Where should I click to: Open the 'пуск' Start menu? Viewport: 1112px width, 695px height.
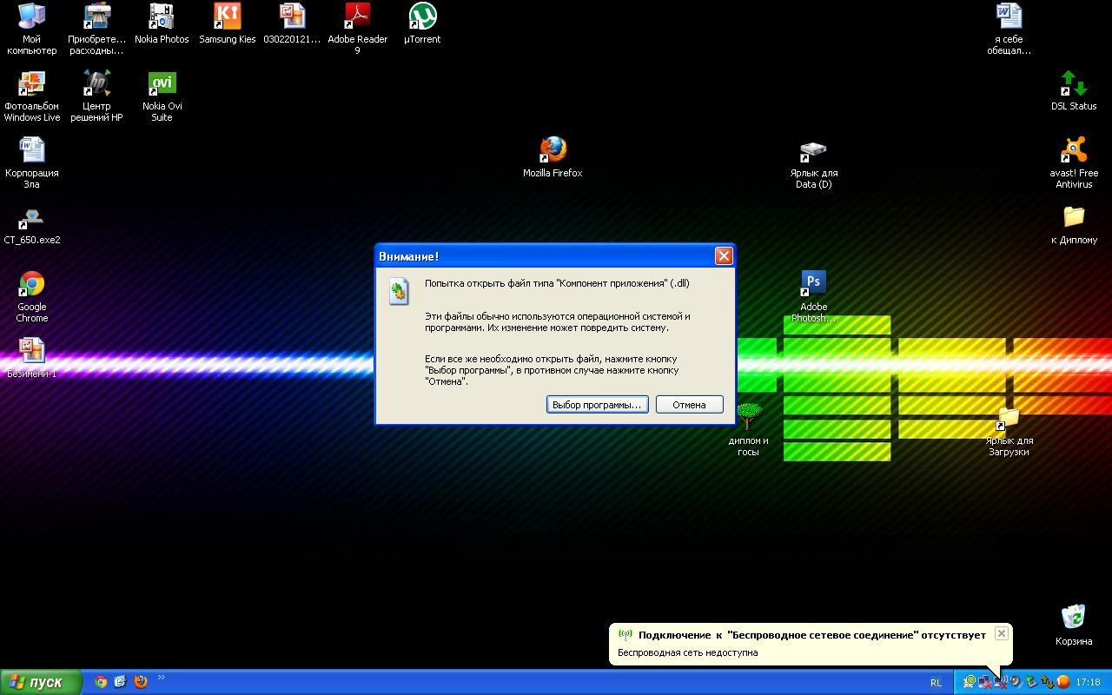41,682
